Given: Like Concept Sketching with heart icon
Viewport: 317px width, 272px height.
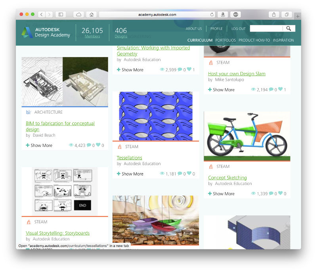Looking at the screenshot, I should tap(280, 193).
